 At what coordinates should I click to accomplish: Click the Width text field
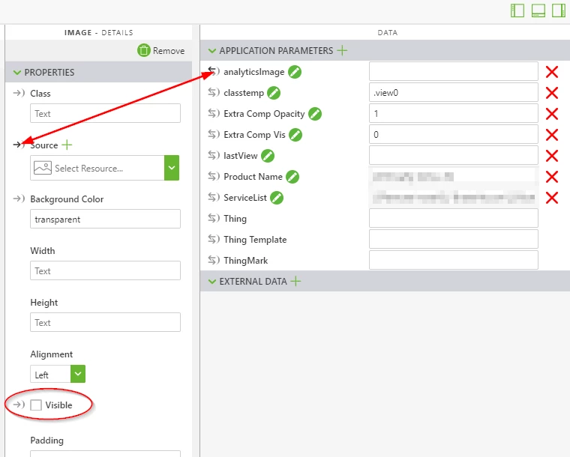pyautogui.click(x=106, y=270)
